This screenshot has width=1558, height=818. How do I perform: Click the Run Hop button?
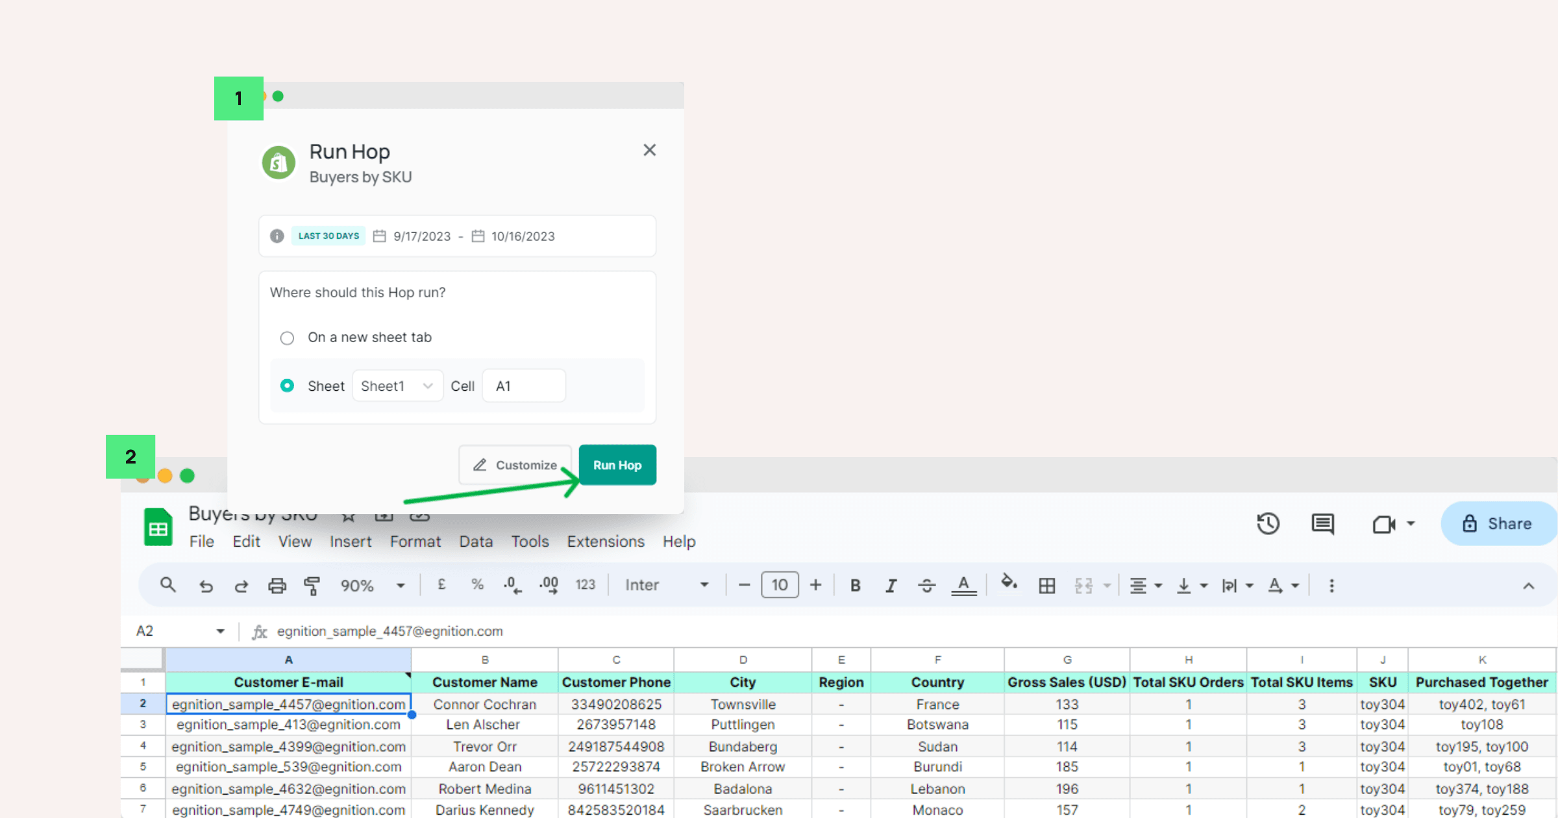[617, 465]
